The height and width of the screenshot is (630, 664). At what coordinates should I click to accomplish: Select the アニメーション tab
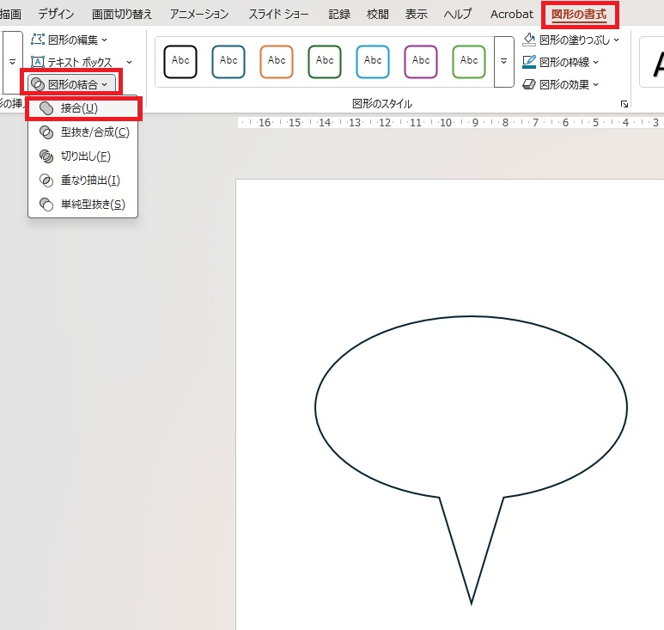[199, 15]
